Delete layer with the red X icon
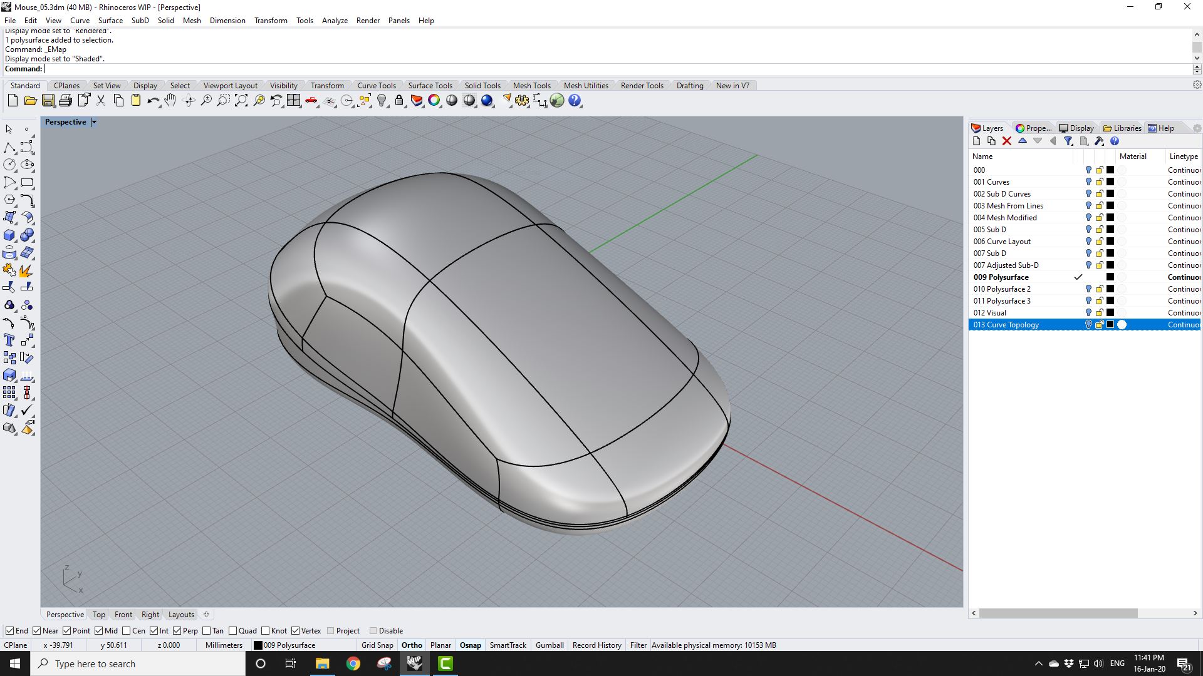 tap(1007, 141)
